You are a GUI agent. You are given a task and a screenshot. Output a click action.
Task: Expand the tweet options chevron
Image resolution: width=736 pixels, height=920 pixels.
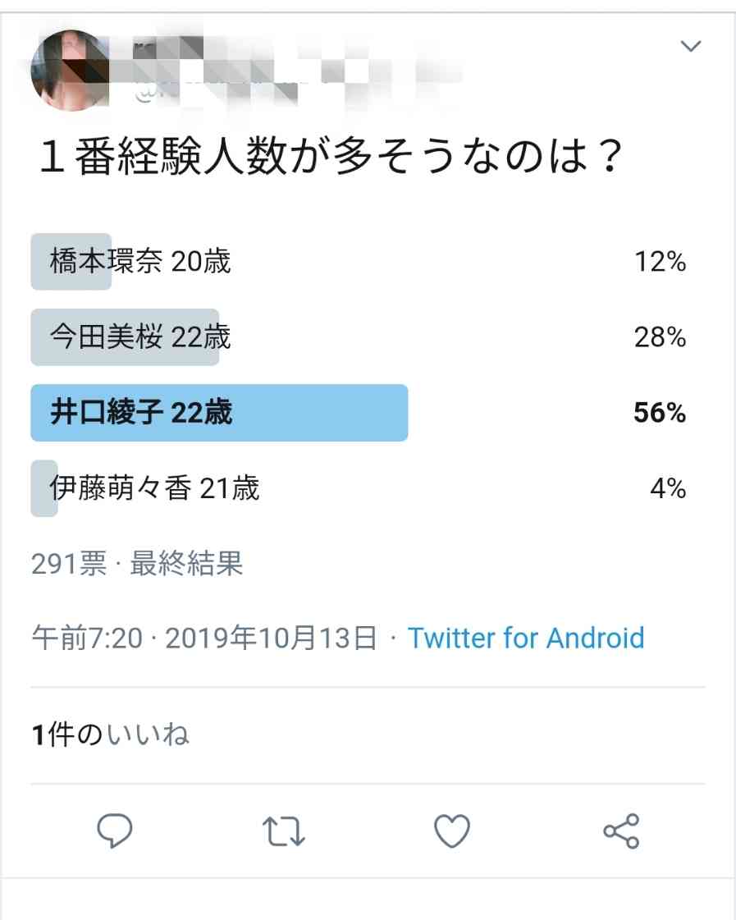click(691, 46)
